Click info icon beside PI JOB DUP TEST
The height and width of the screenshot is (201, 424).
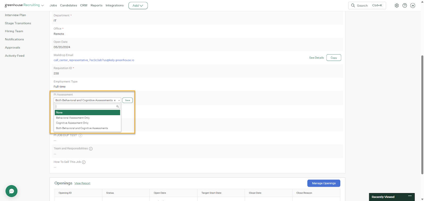(80, 135)
